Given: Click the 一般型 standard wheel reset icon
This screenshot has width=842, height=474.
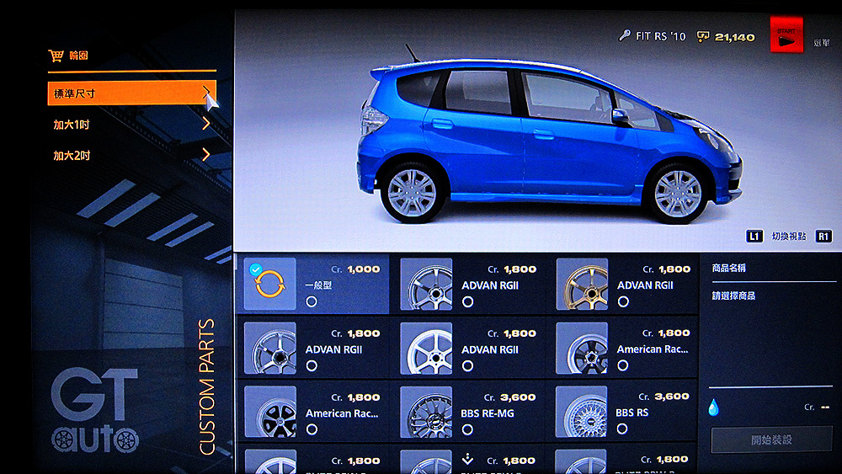Looking at the screenshot, I should coord(269,284).
